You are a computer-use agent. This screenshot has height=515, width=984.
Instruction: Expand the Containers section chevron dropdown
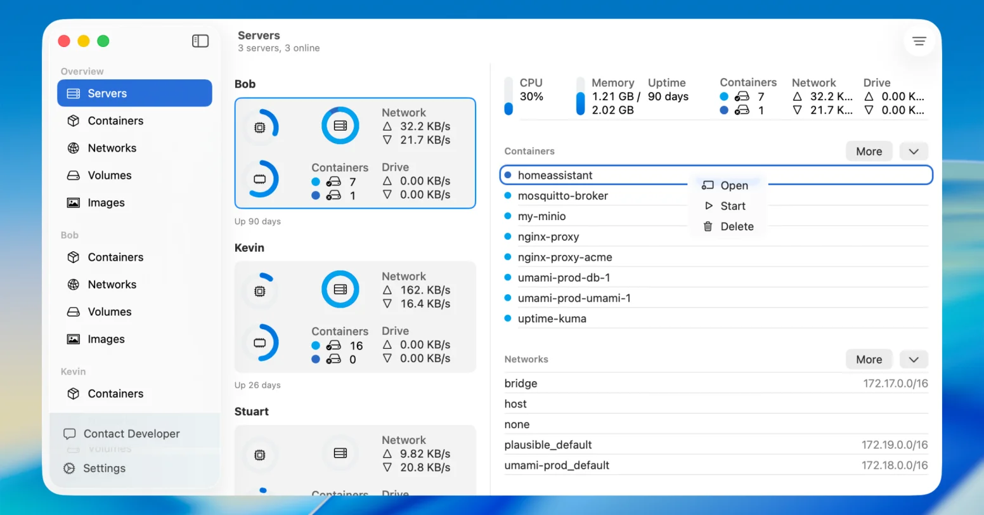(913, 152)
